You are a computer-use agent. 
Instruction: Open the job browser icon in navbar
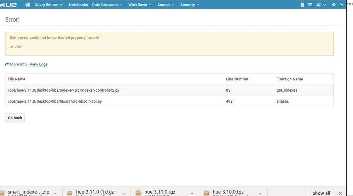(310, 5)
